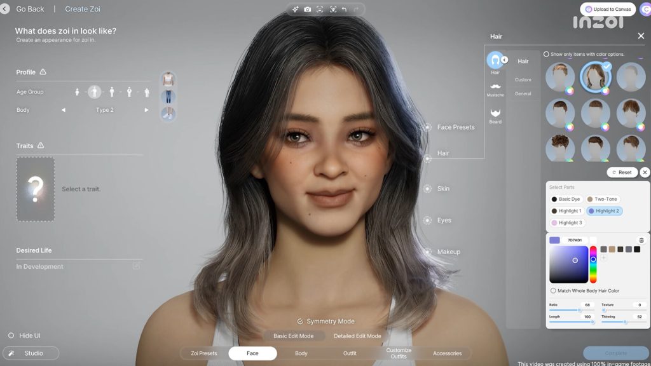Switch to the Body tab

301,353
